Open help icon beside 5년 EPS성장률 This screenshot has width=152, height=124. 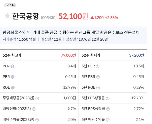click(x=108, y=98)
